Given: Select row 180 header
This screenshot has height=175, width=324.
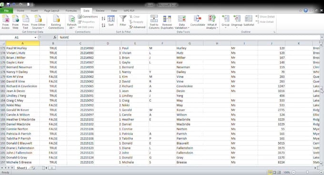Looking at the screenshot, I should 3,81.
